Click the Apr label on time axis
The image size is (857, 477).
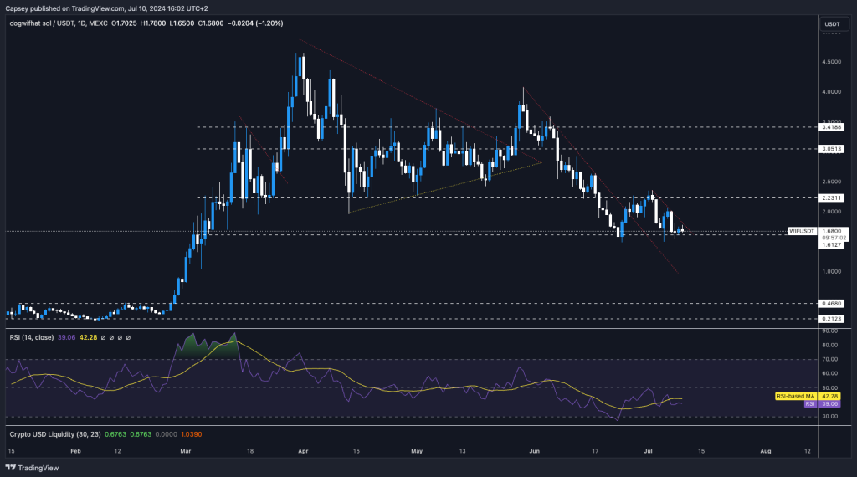(303, 451)
